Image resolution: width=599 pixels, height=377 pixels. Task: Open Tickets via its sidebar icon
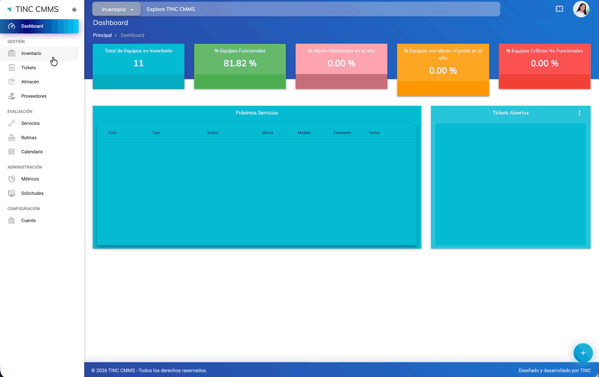pos(12,68)
